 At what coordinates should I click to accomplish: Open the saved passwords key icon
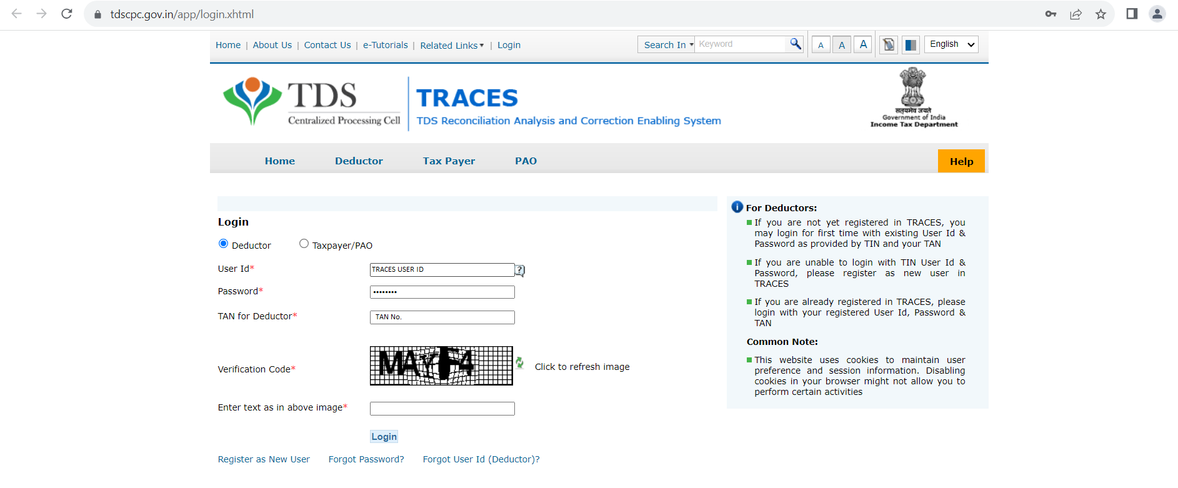coord(1051,14)
